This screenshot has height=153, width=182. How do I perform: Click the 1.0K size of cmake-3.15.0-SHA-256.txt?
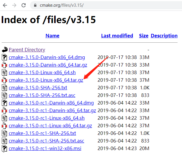[145, 88]
